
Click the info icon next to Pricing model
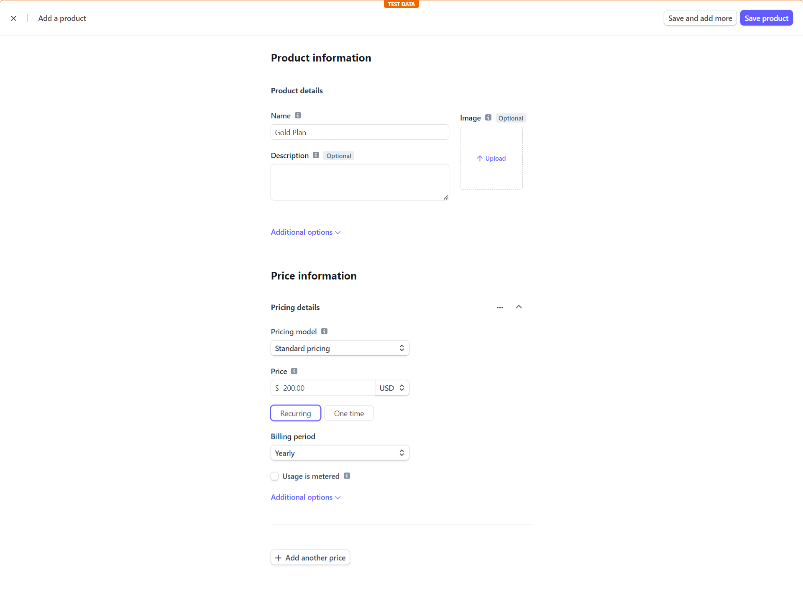(324, 331)
